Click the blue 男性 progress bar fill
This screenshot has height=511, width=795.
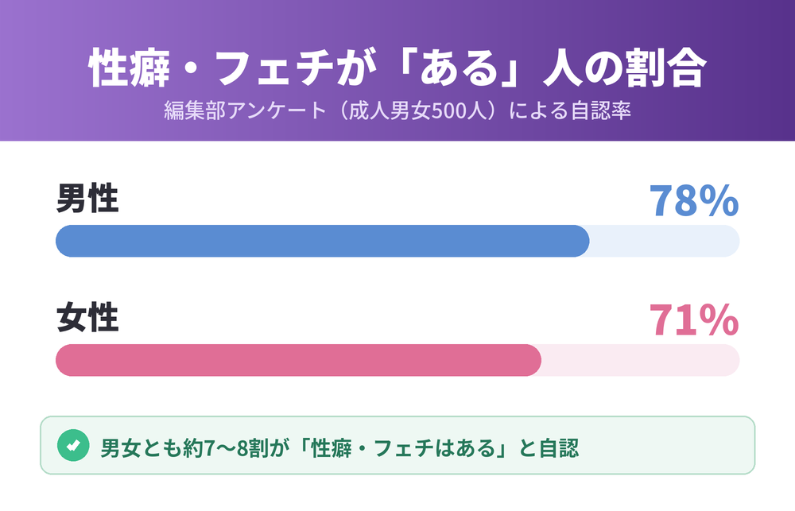323,241
